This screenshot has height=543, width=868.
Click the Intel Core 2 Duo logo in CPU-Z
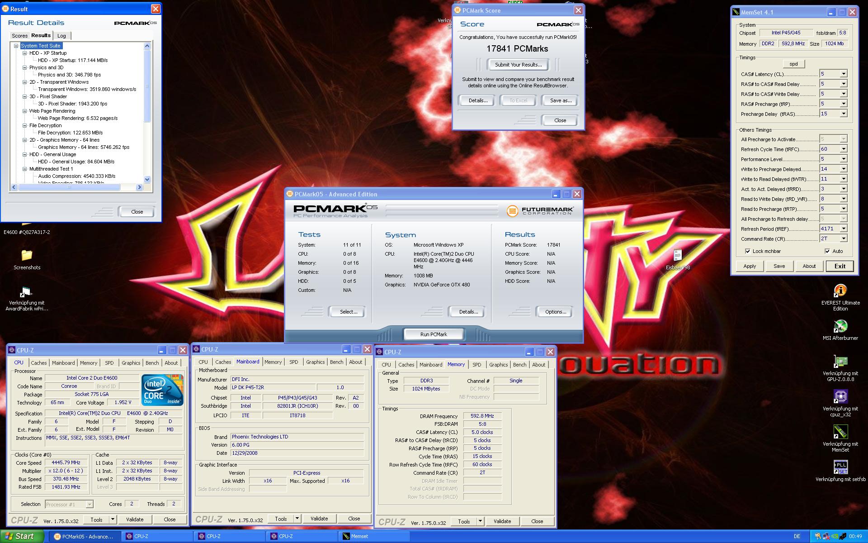162,390
